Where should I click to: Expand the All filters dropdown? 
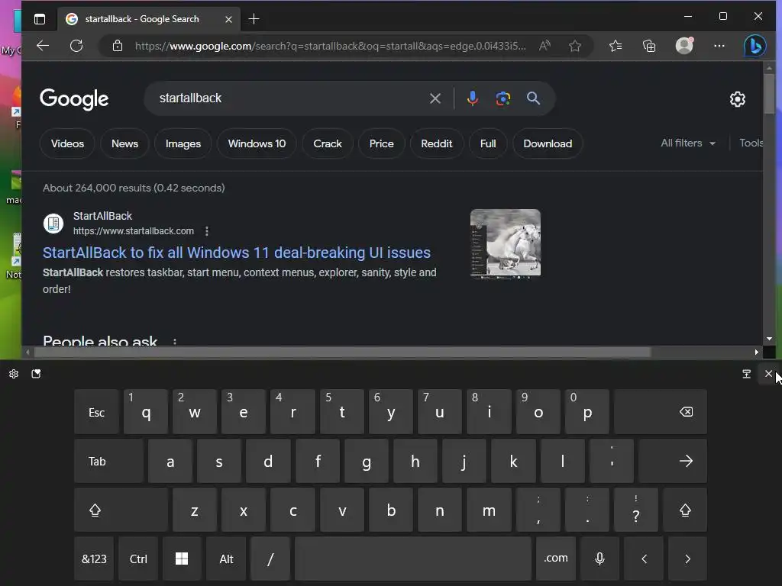(x=688, y=143)
